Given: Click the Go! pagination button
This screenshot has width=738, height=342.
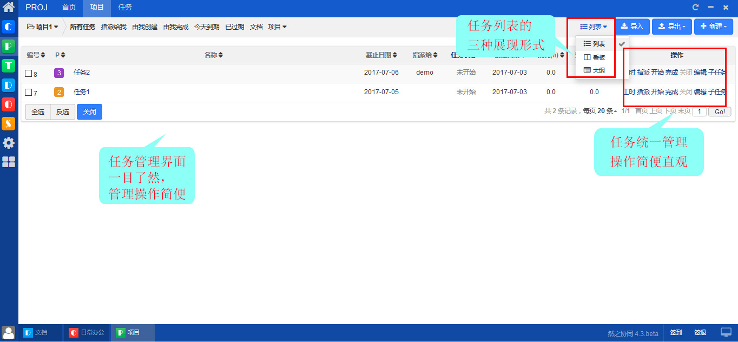Looking at the screenshot, I should coord(720,111).
